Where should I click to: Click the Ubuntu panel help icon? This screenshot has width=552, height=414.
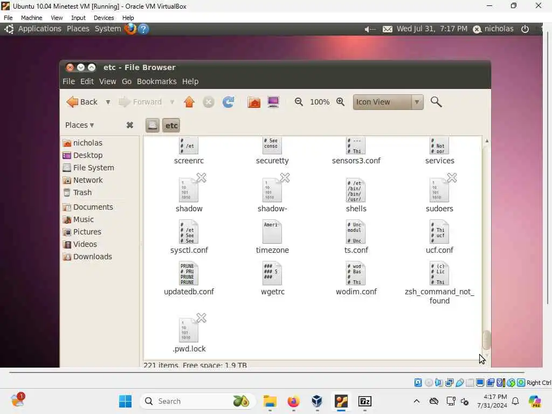click(x=143, y=29)
